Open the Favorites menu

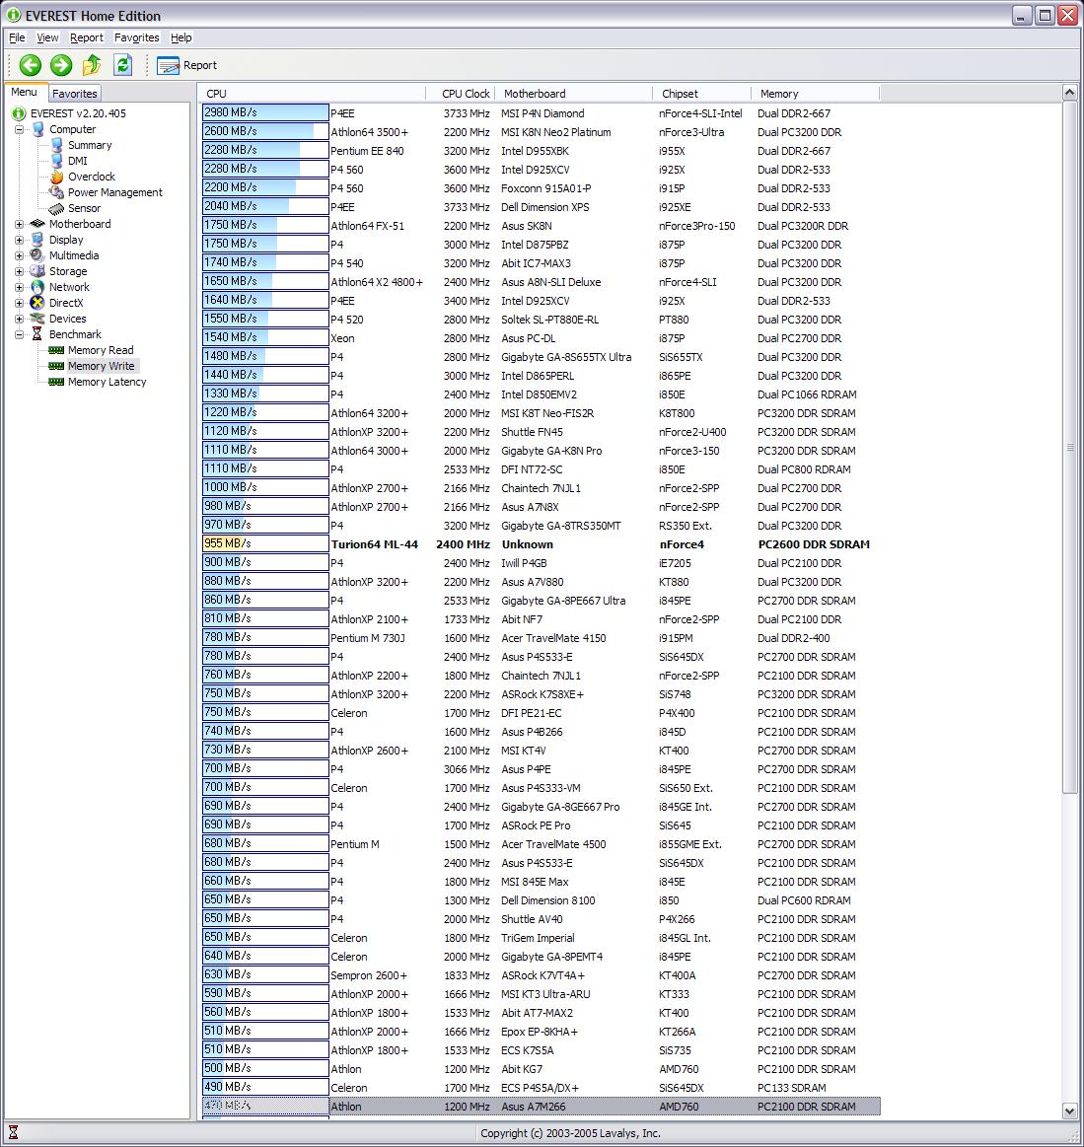coord(137,37)
